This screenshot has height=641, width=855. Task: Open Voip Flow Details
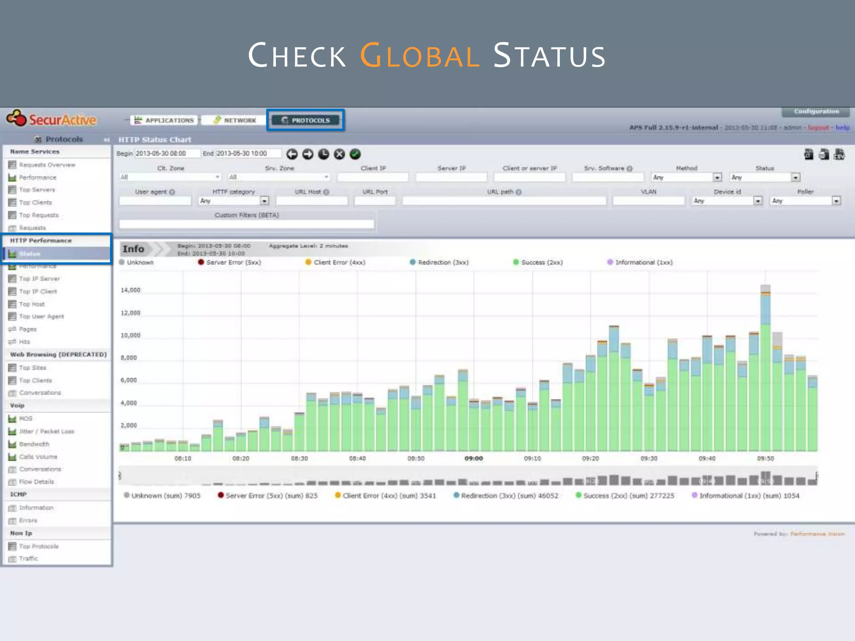pyautogui.click(x=36, y=482)
